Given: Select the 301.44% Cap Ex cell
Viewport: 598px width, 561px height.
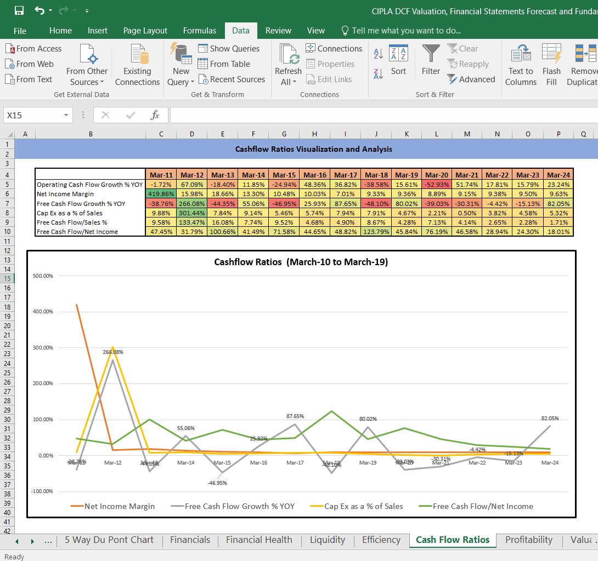Looking at the screenshot, I should coord(192,213).
